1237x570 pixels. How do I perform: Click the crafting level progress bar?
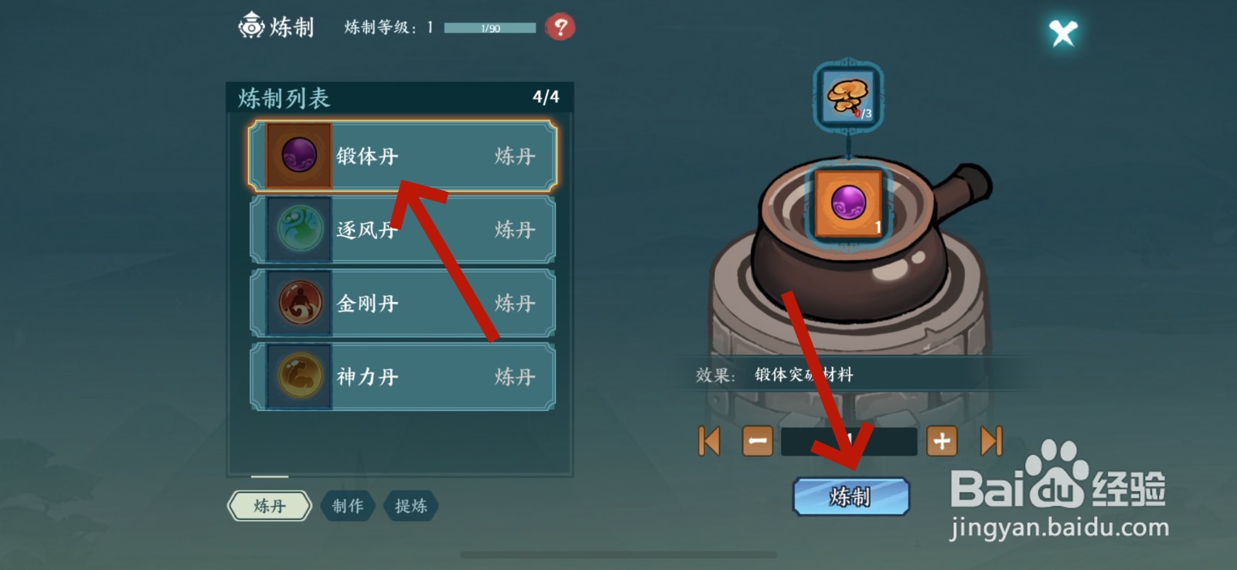coord(490,28)
